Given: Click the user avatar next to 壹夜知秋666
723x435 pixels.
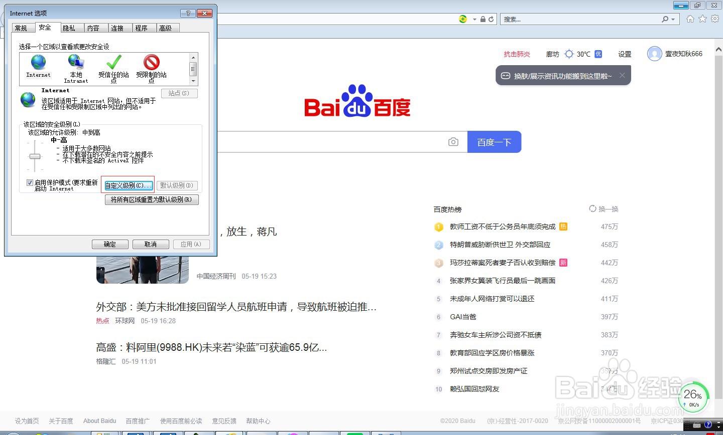Looking at the screenshot, I should 655,54.
